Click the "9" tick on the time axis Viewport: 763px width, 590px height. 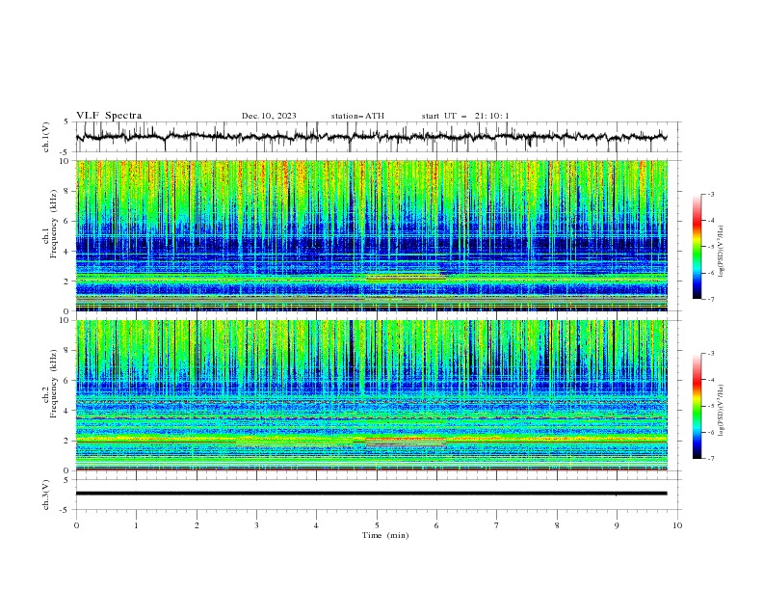click(x=617, y=525)
